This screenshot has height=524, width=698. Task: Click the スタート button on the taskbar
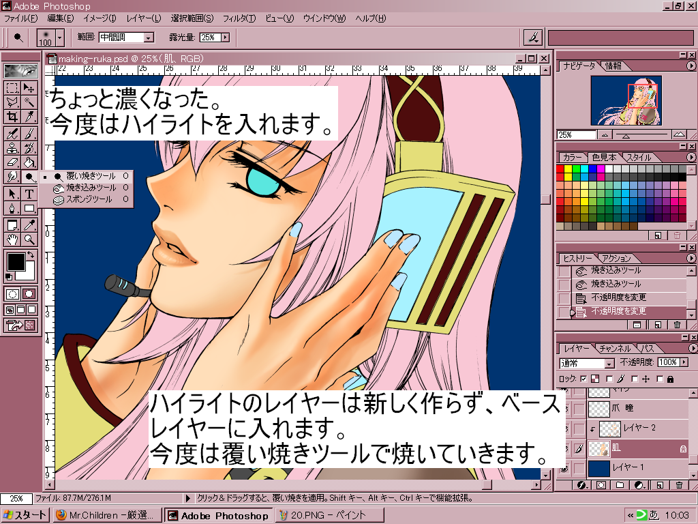click(25, 515)
